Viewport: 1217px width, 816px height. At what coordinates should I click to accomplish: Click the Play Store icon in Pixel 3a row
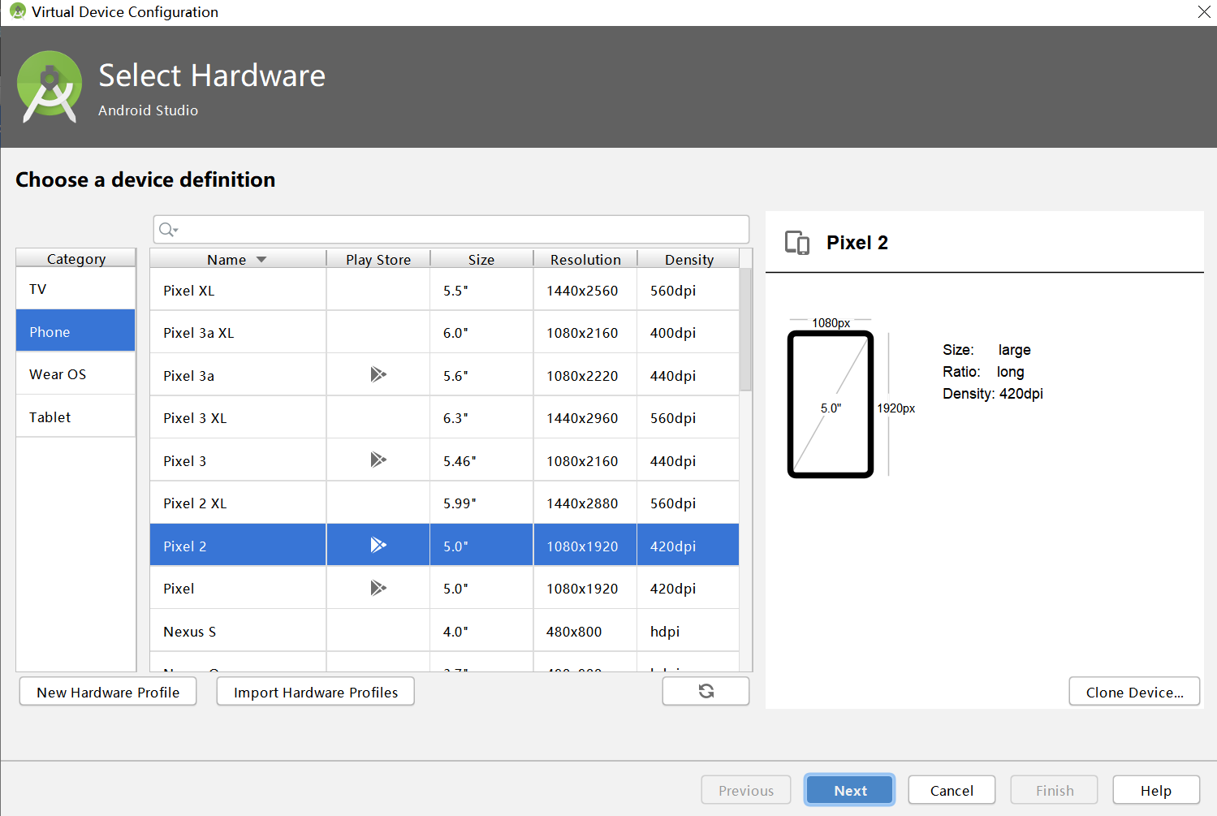pyautogui.click(x=378, y=374)
